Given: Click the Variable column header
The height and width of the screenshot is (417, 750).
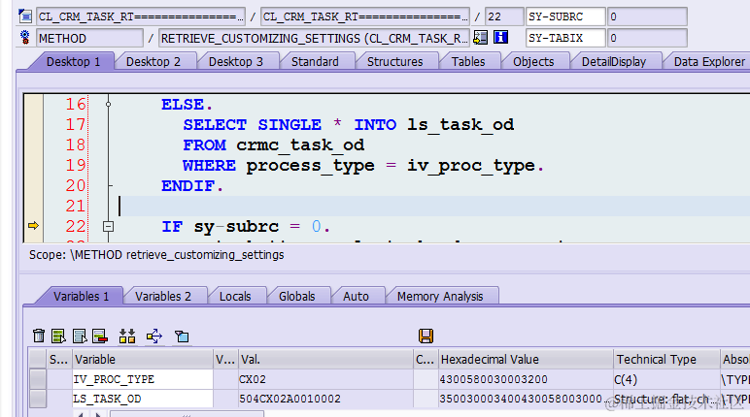Looking at the screenshot, I should click(142, 359).
